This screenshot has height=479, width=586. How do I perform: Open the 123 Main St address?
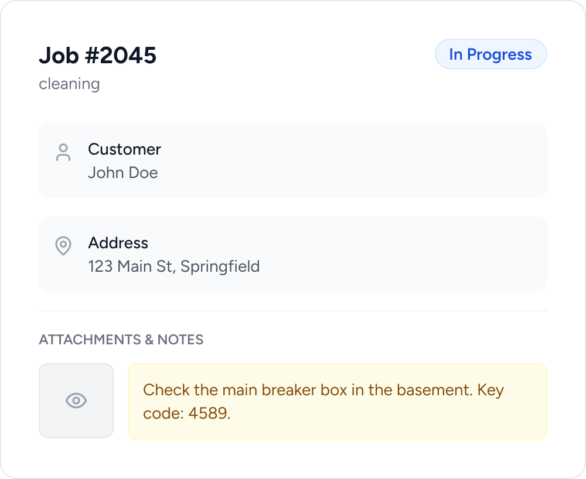(132, 266)
